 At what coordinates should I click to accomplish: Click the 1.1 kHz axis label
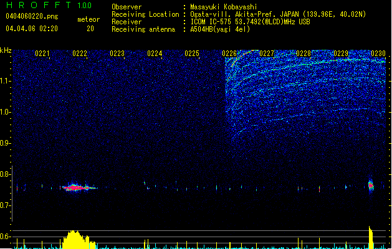[x=6, y=81]
